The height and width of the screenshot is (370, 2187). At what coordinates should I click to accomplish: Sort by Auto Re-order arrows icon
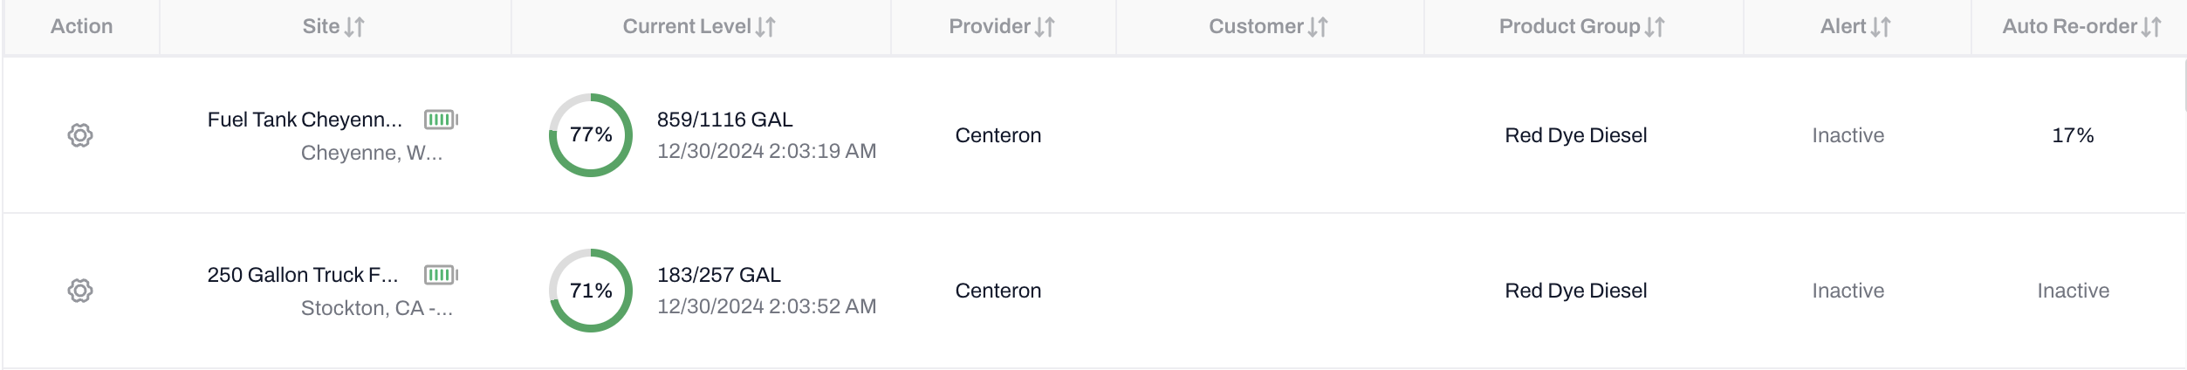(2151, 27)
